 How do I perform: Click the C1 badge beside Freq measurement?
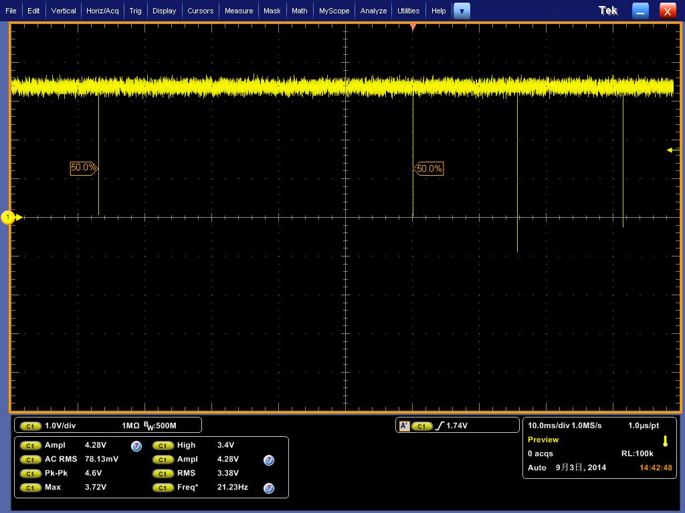(163, 488)
